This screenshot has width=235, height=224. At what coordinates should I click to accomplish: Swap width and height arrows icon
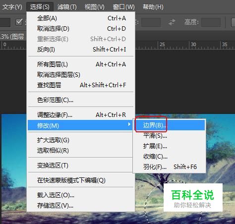point(172,22)
